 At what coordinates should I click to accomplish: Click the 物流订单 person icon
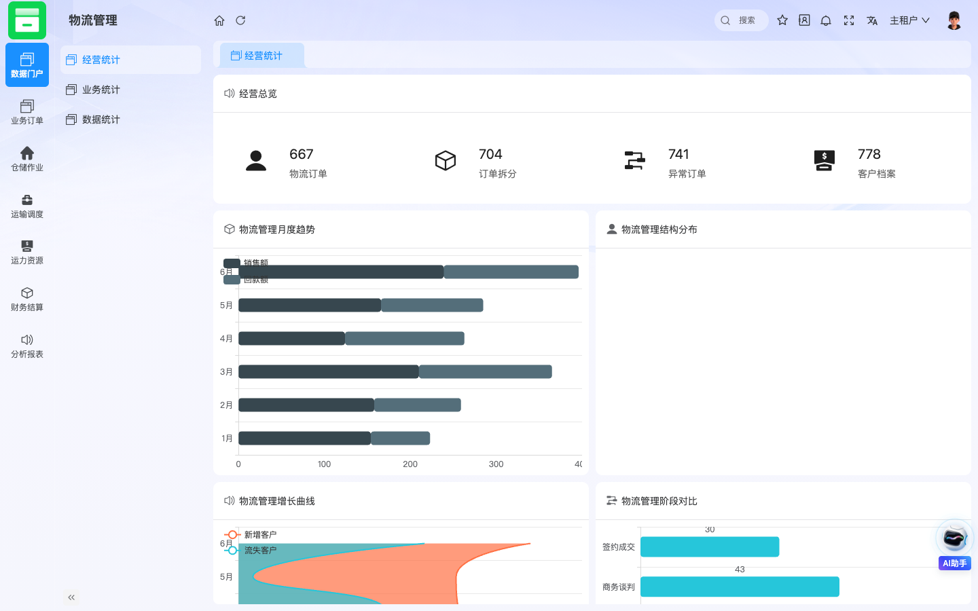(x=256, y=160)
